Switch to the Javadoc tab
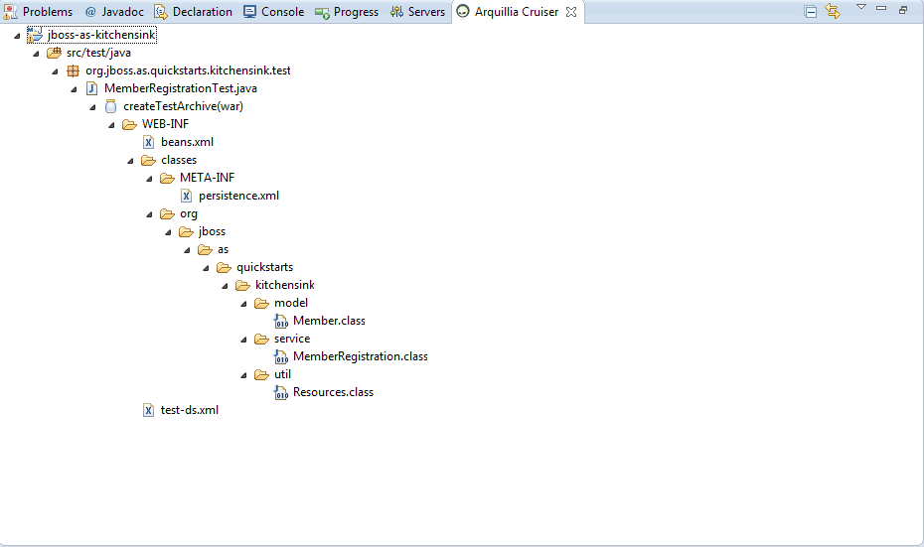 coord(114,12)
